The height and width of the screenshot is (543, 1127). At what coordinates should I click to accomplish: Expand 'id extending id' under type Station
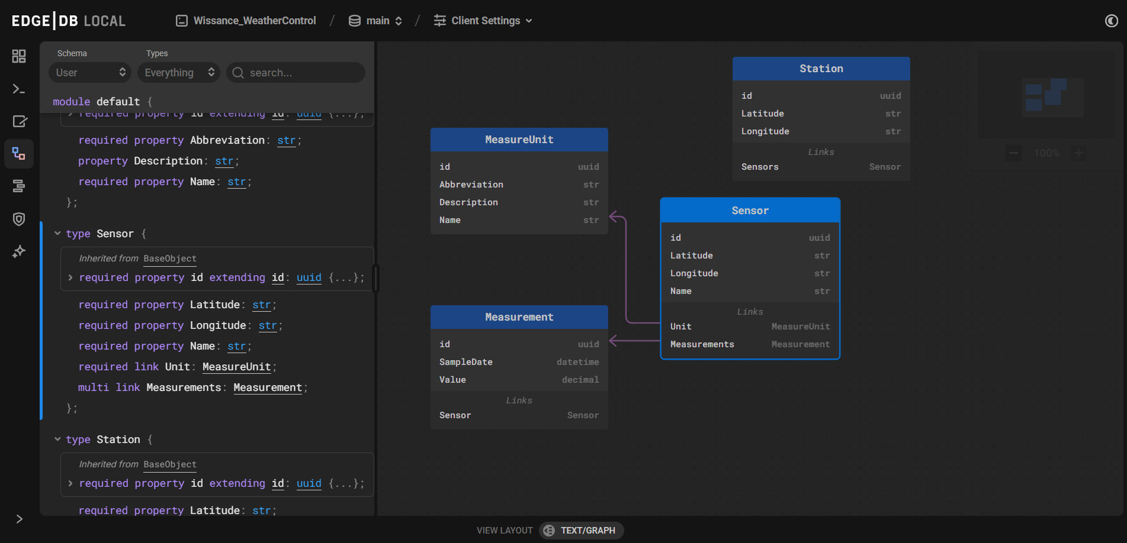click(70, 483)
